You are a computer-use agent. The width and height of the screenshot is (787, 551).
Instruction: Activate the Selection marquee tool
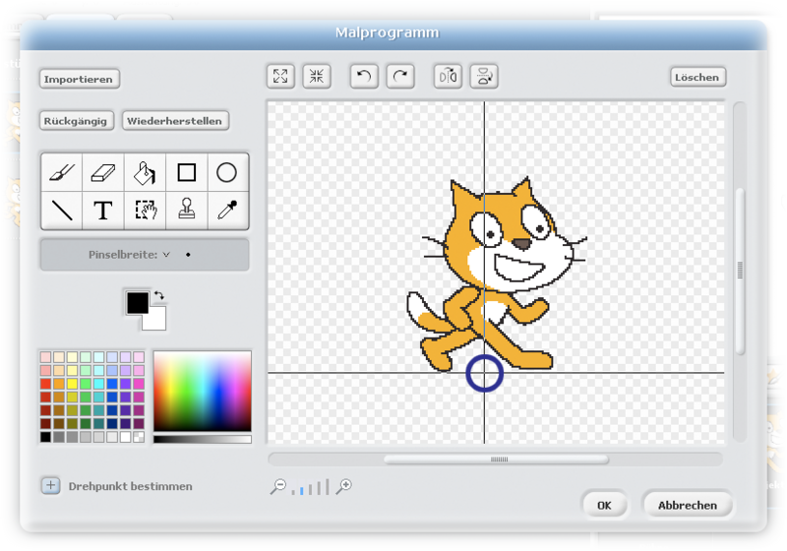tap(145, 210)
